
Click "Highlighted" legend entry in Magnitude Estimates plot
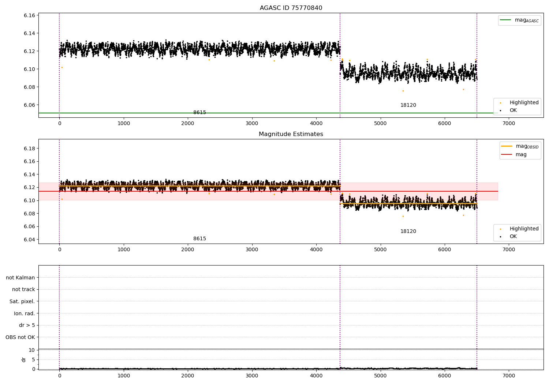click(x=524, y=229)
